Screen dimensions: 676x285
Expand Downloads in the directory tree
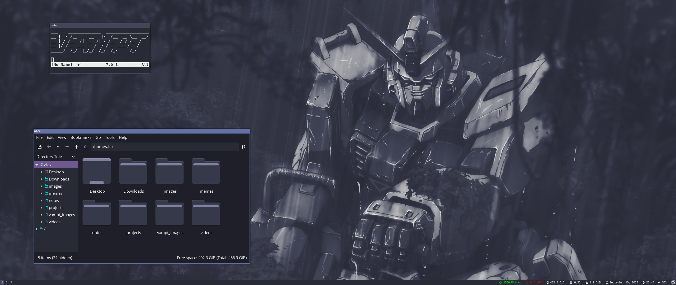[x=41, y=179]
